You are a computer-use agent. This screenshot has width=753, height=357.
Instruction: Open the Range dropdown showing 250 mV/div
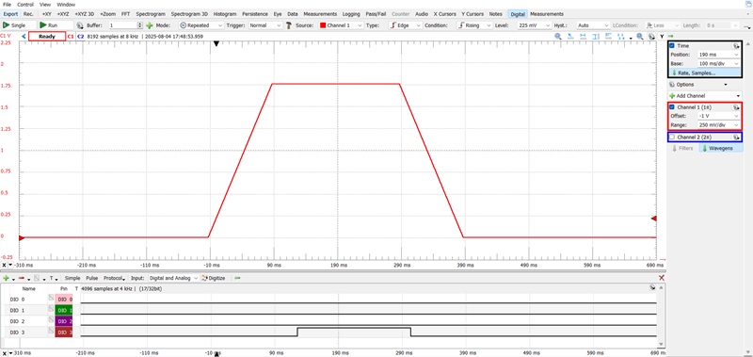point(719,125)
